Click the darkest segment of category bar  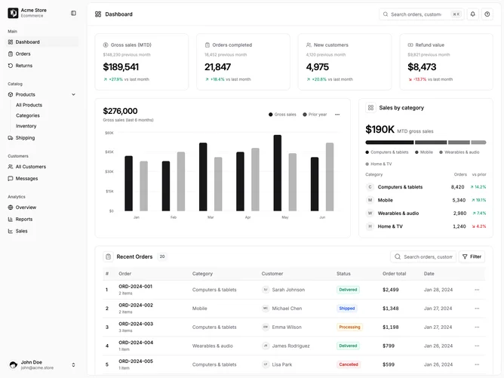click(389, 143)
